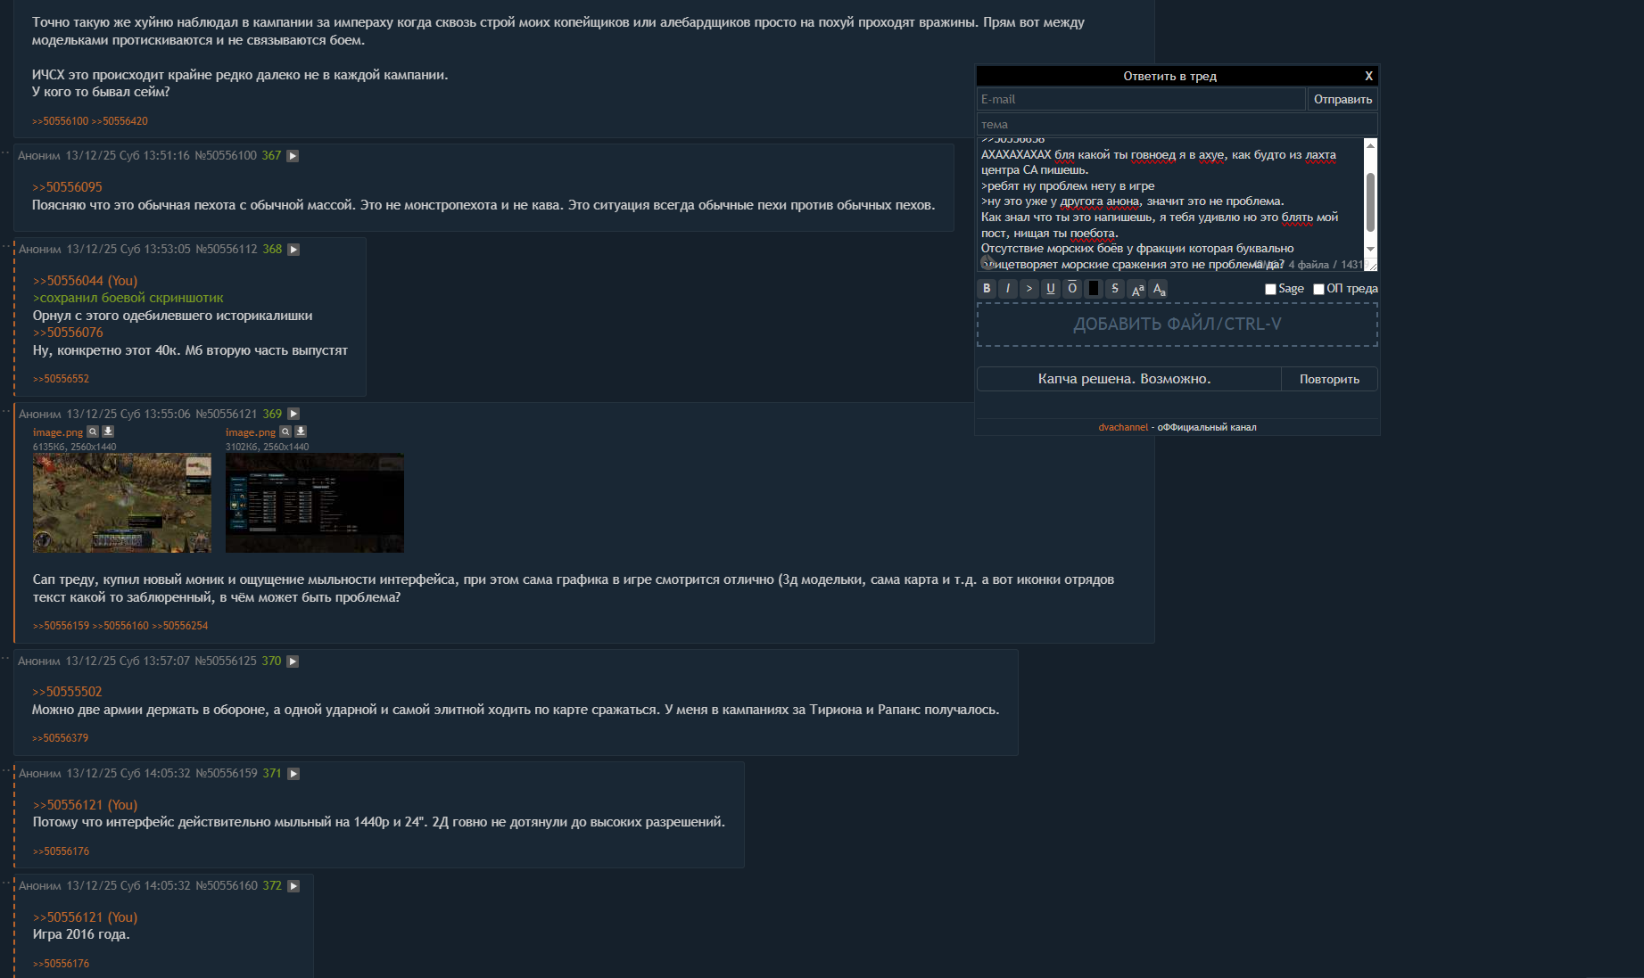The image size is (1644, 978).
Task: Insert quote marker with the > button
Action: (1029, 288)
